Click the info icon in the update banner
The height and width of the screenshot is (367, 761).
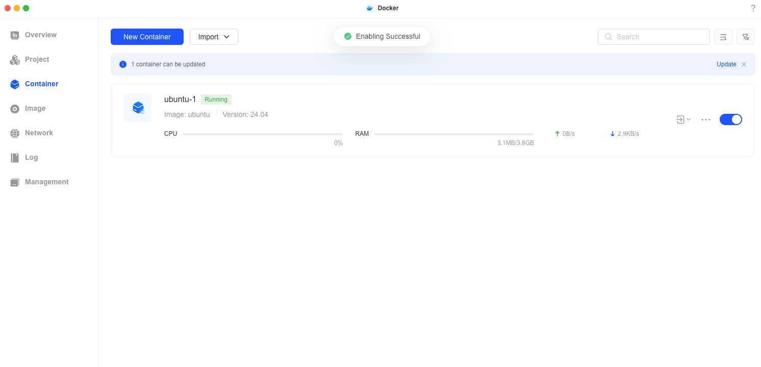122,64
